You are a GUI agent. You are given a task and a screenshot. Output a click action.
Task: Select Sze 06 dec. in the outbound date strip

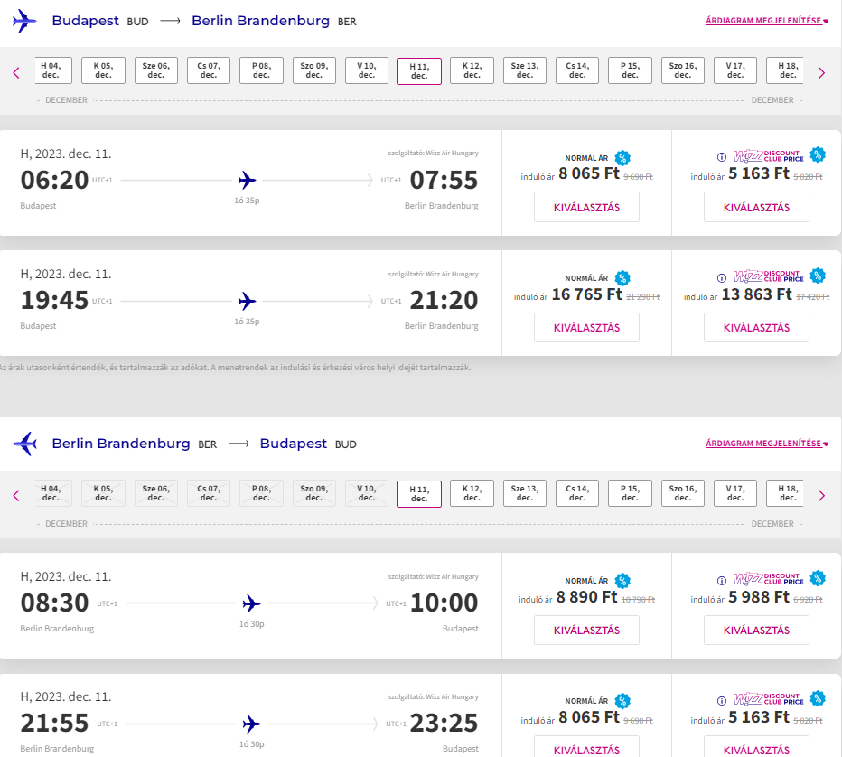tap(155, 70)
